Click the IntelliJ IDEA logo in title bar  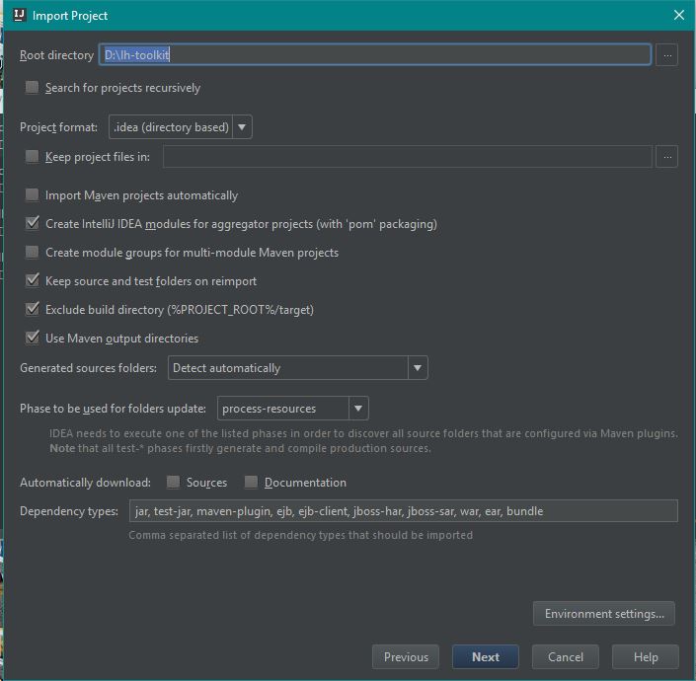click(x=19, y=15)
